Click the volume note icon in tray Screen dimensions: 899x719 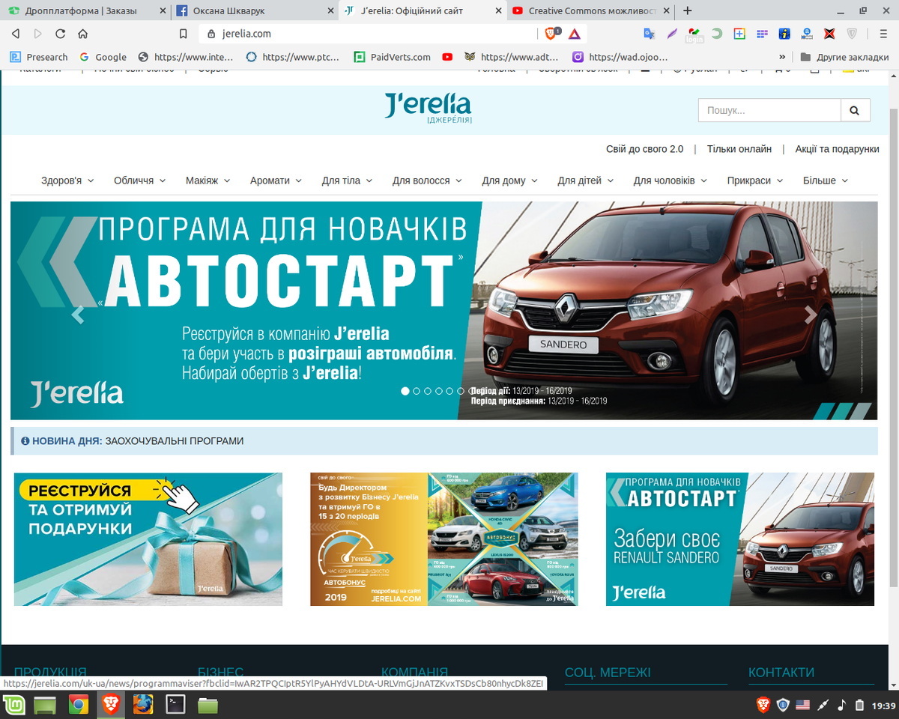pos(841,705)
